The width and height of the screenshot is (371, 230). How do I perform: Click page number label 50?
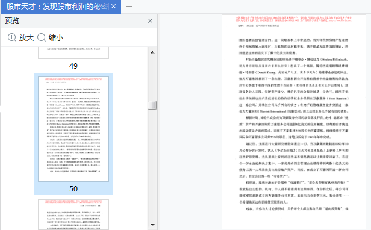click(x=73, y=189)
